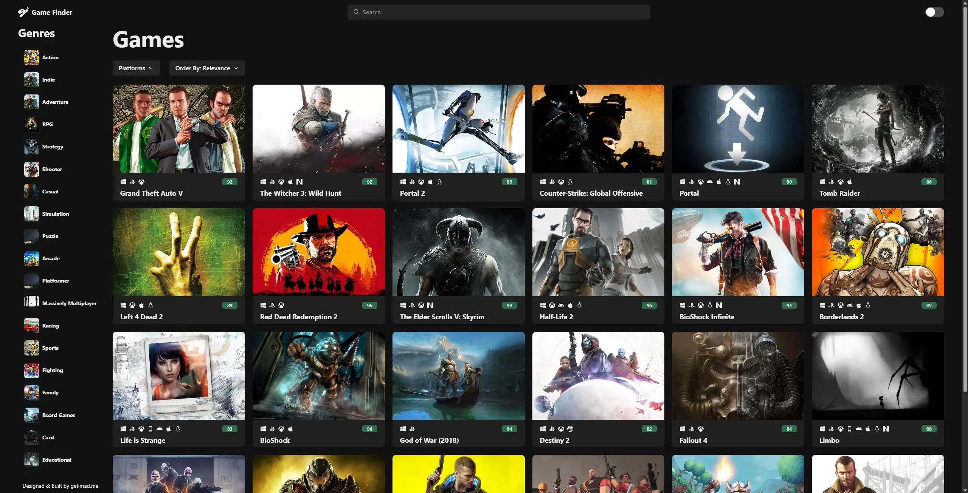Screen dimensions: 968x493
Task: Click the Platformer genre link
Action: (x=56, y=281)
